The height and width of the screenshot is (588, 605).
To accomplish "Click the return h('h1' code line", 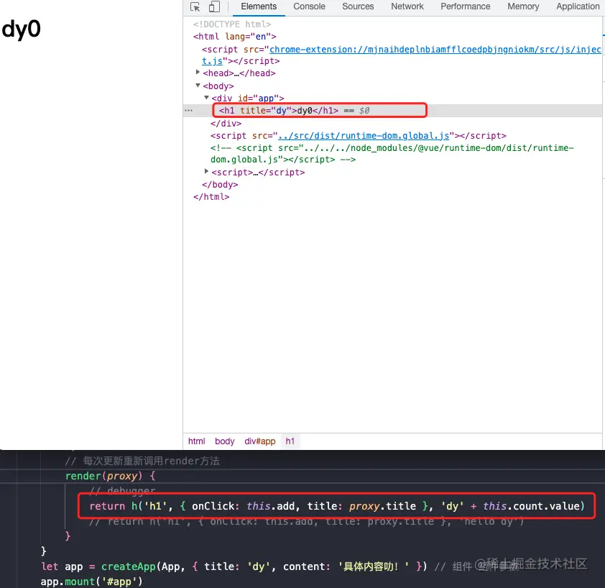I will pos(337,506).
